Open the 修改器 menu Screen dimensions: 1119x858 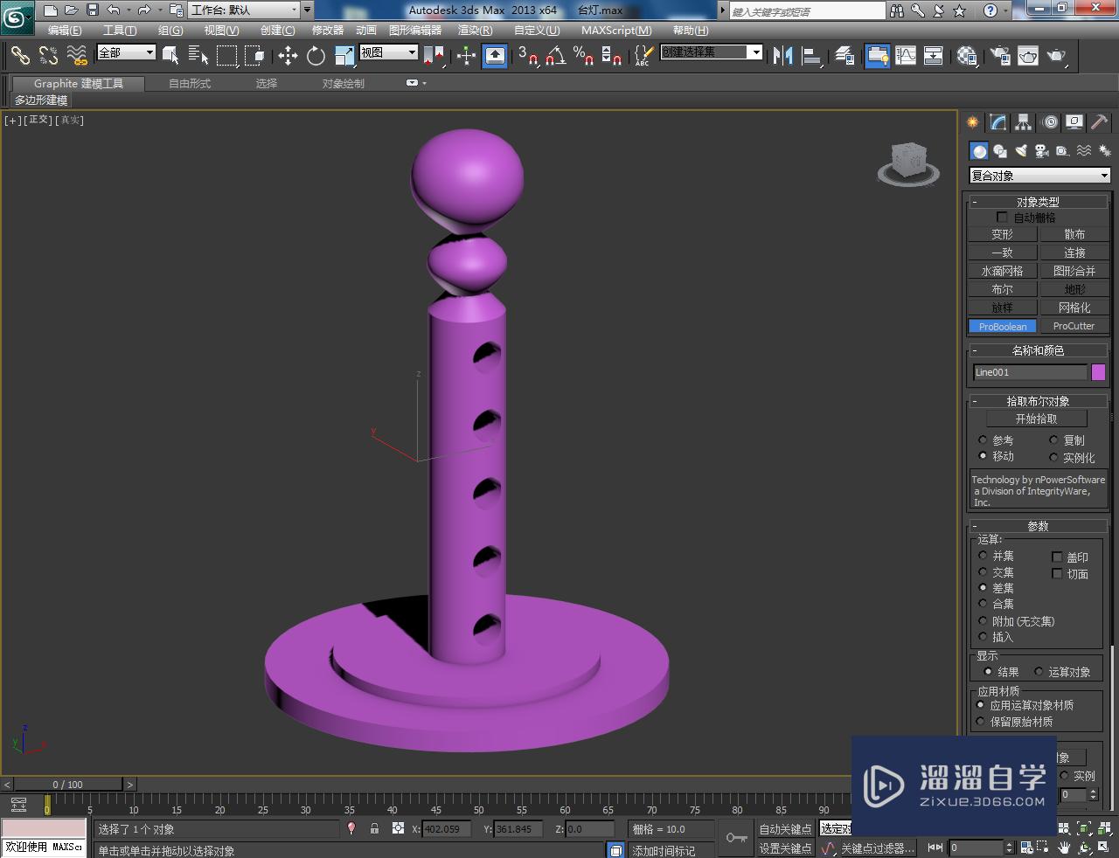(x=328, y=30)
